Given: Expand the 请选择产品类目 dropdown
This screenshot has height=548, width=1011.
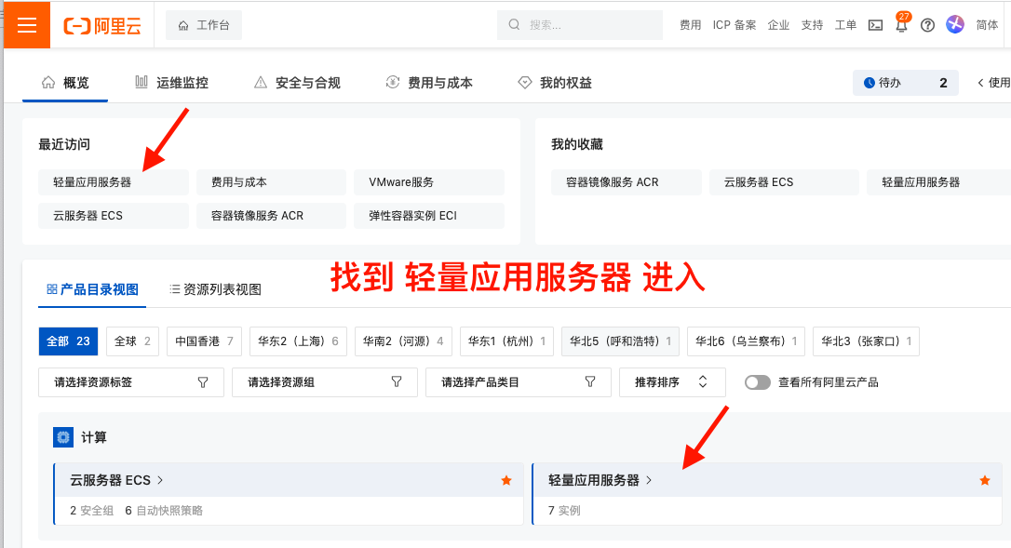Looking at the screenshot, I should [518, 382].
